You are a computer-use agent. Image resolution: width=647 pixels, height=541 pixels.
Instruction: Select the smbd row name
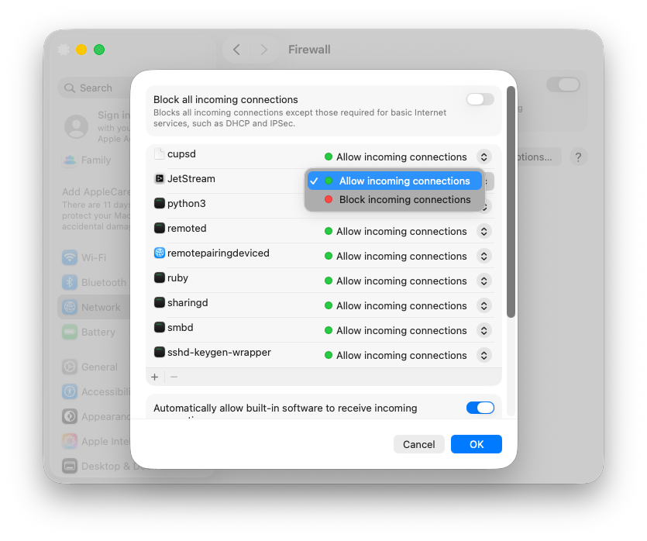(x=181, y=327)
